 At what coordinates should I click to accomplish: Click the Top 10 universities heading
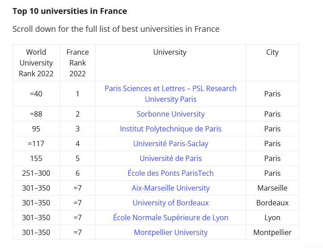click(69, 11)
